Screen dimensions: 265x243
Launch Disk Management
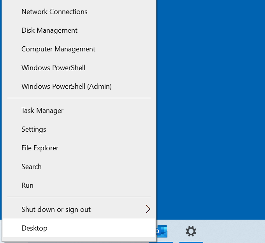pos(49,30)
